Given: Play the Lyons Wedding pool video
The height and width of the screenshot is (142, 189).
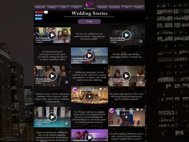Looking at the screenshot, I should click(52, 117).
